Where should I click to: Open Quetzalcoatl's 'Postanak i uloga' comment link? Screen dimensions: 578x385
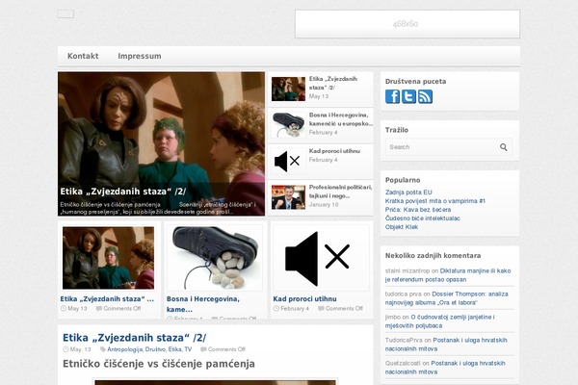[x=445, y=368]
